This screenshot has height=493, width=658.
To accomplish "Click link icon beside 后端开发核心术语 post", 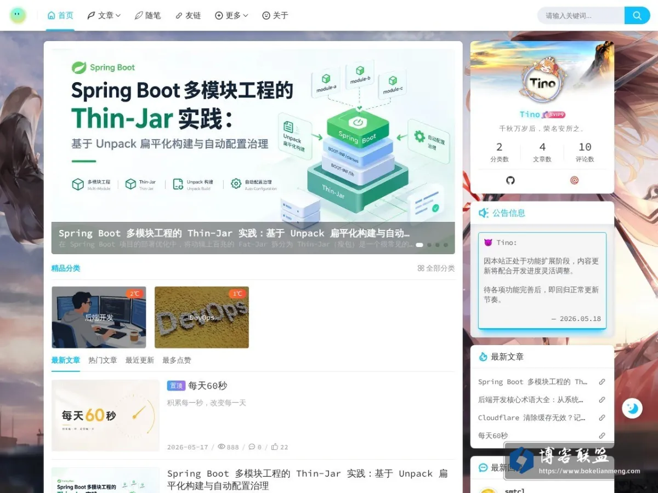I will 602,400.
